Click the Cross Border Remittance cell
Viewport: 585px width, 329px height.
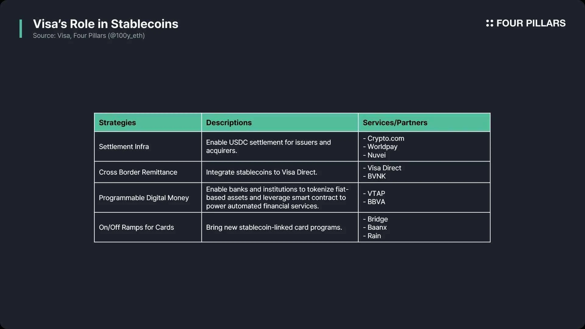coord(138,172)
